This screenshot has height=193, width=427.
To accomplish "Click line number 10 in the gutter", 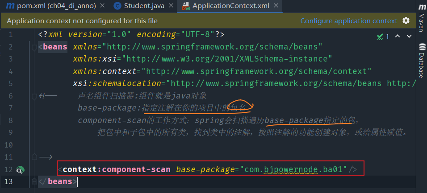I will pos(8,145).
